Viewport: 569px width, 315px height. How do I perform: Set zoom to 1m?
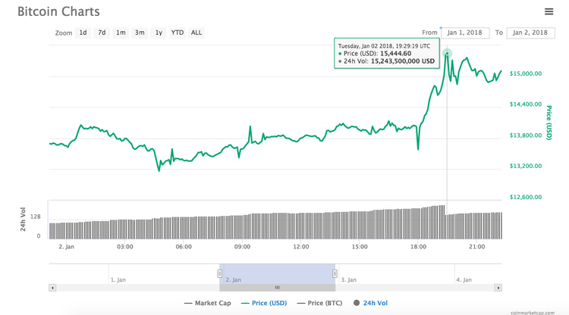[121, 33]
